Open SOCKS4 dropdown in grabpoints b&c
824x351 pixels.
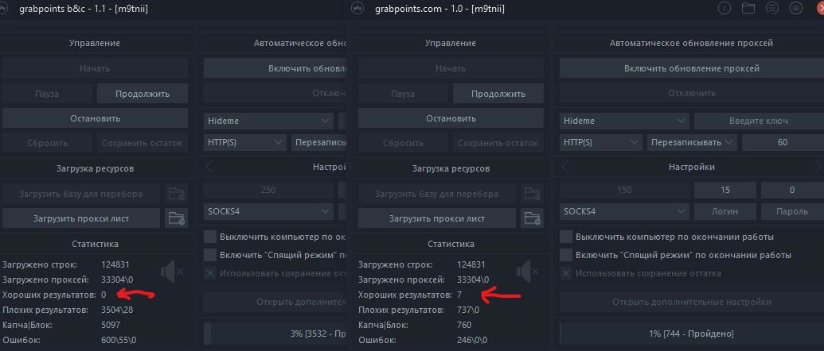click(268, 212)
